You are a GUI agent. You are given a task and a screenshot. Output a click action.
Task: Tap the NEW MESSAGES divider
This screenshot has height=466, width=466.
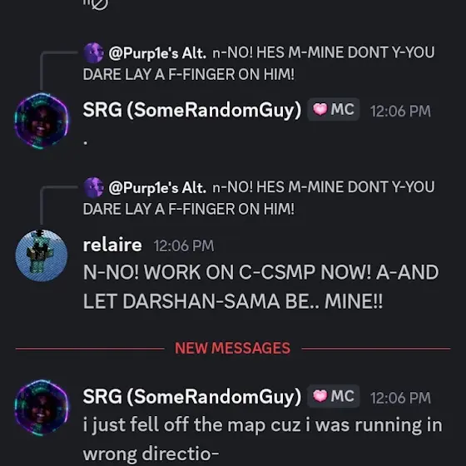click(233, 348)
